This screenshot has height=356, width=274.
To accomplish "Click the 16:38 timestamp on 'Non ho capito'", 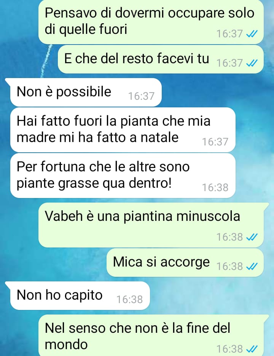I will [x=129, y=300].
